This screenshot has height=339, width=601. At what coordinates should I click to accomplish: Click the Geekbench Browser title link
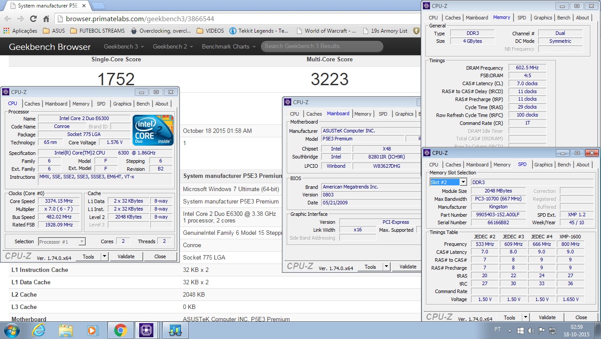tap(49, 47)
